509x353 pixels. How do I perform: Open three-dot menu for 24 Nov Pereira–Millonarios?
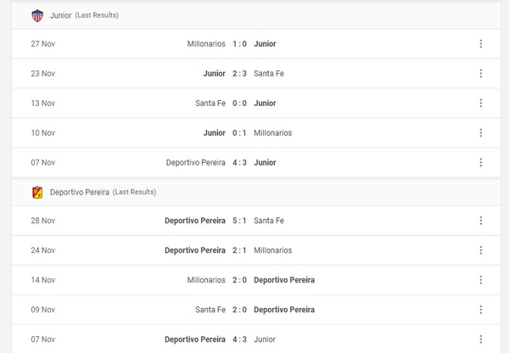480,250
